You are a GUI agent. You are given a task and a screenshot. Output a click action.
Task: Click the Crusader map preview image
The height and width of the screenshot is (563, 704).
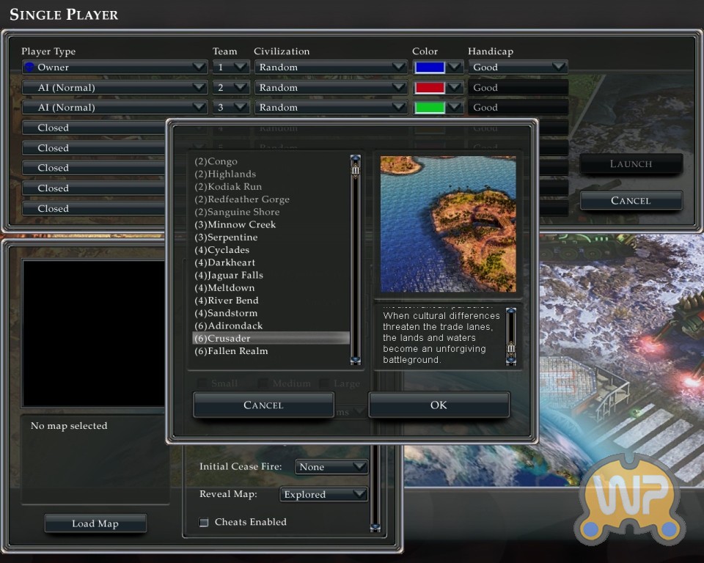(448, 224)
